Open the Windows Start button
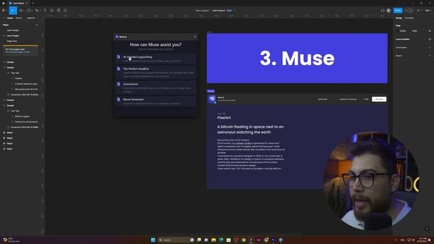Image resolution: width=434 pixels, height=244 pixels. click(x=153, y=240)
